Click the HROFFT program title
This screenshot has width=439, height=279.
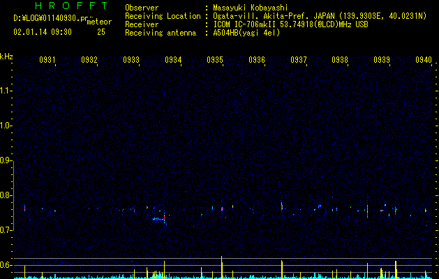(x=71, y=6)
